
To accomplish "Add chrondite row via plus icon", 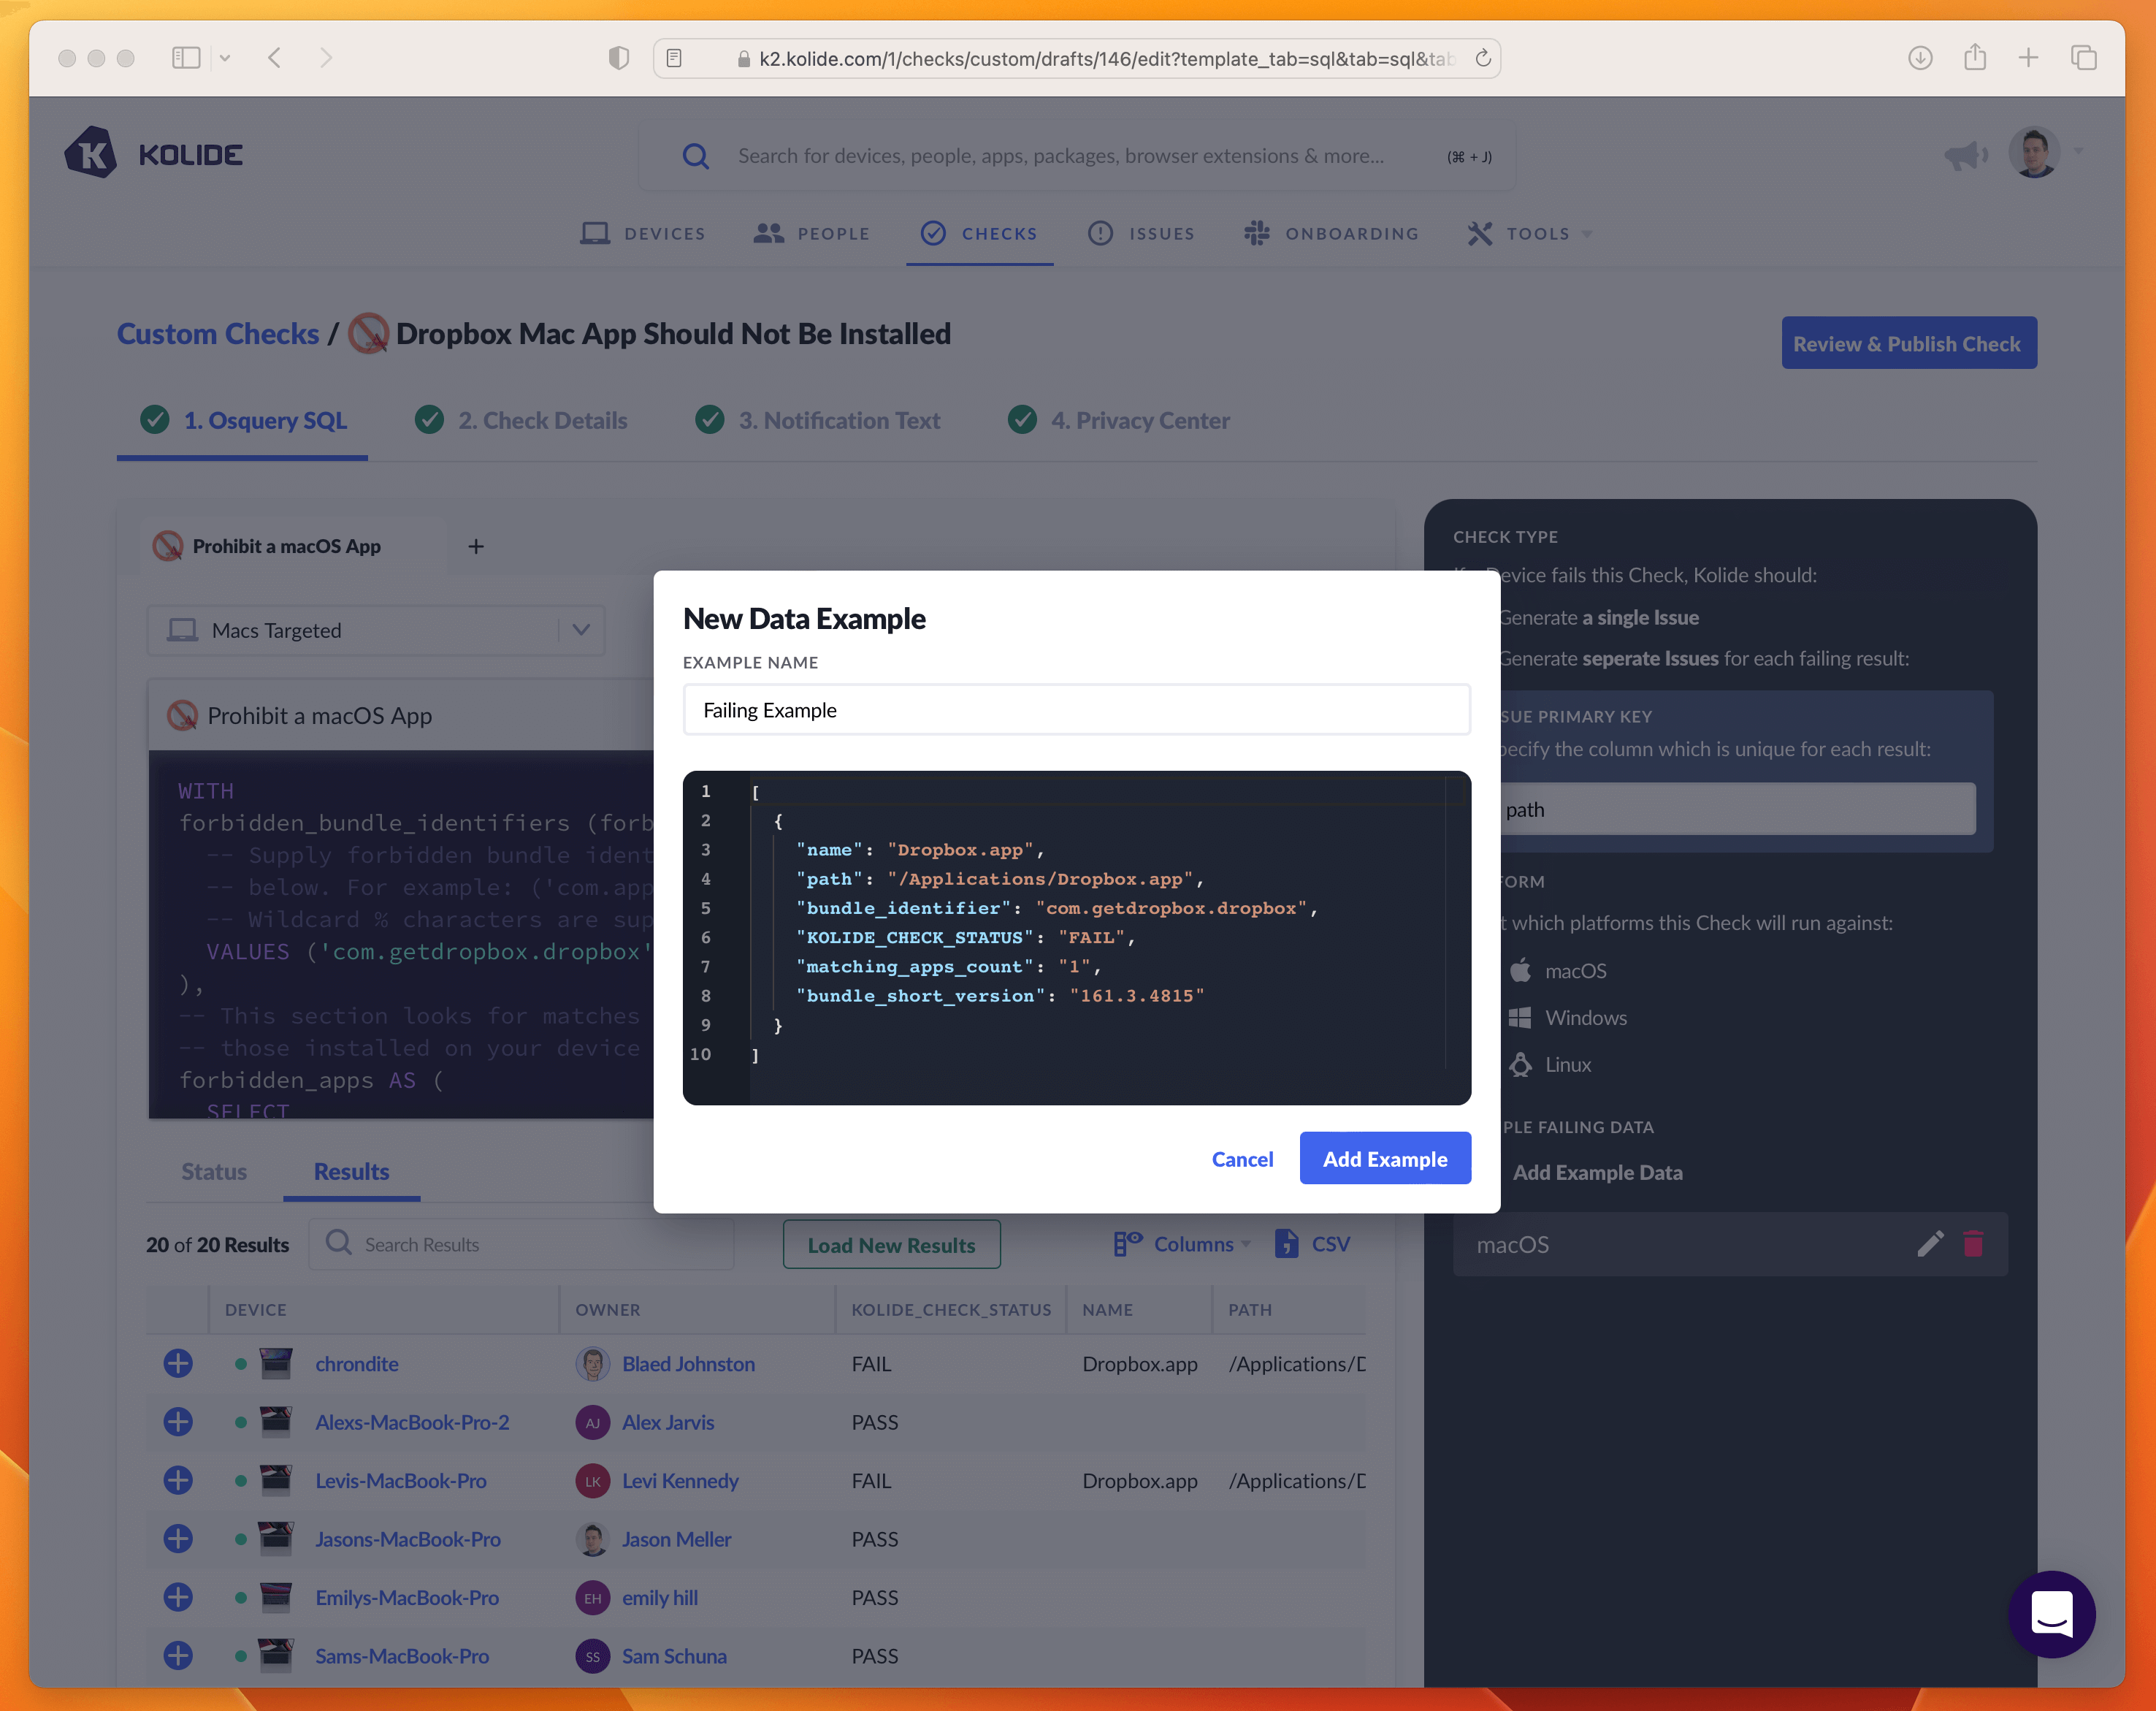I will pos(178,1363).
